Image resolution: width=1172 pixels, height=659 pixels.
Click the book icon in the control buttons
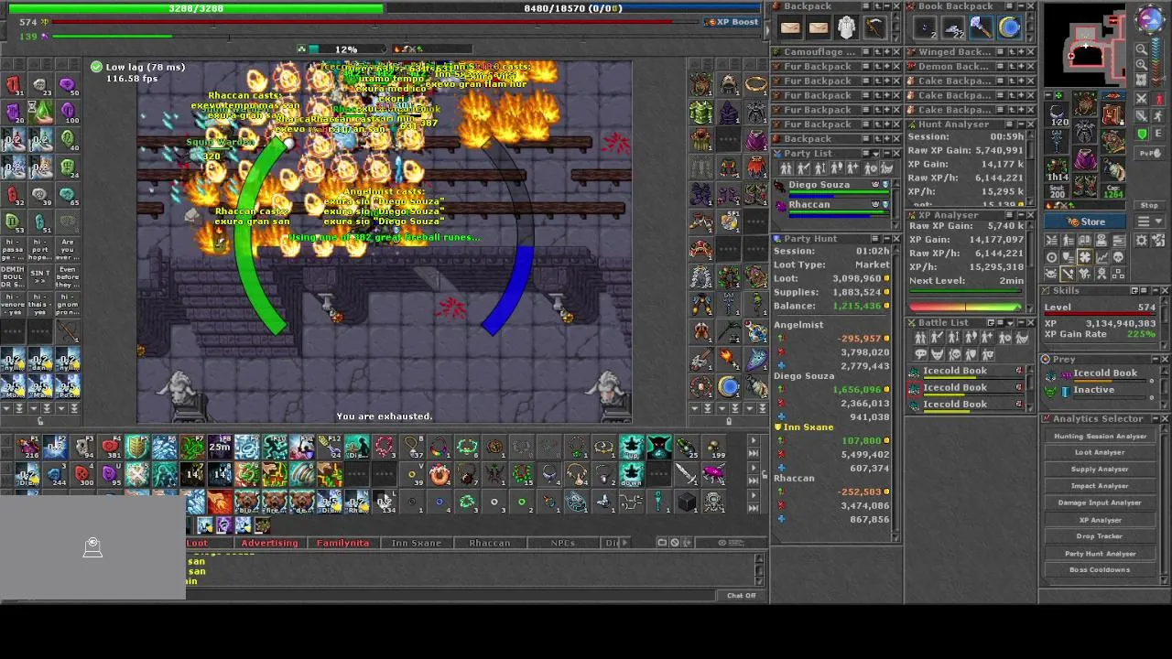click(x=1084, y=240)
